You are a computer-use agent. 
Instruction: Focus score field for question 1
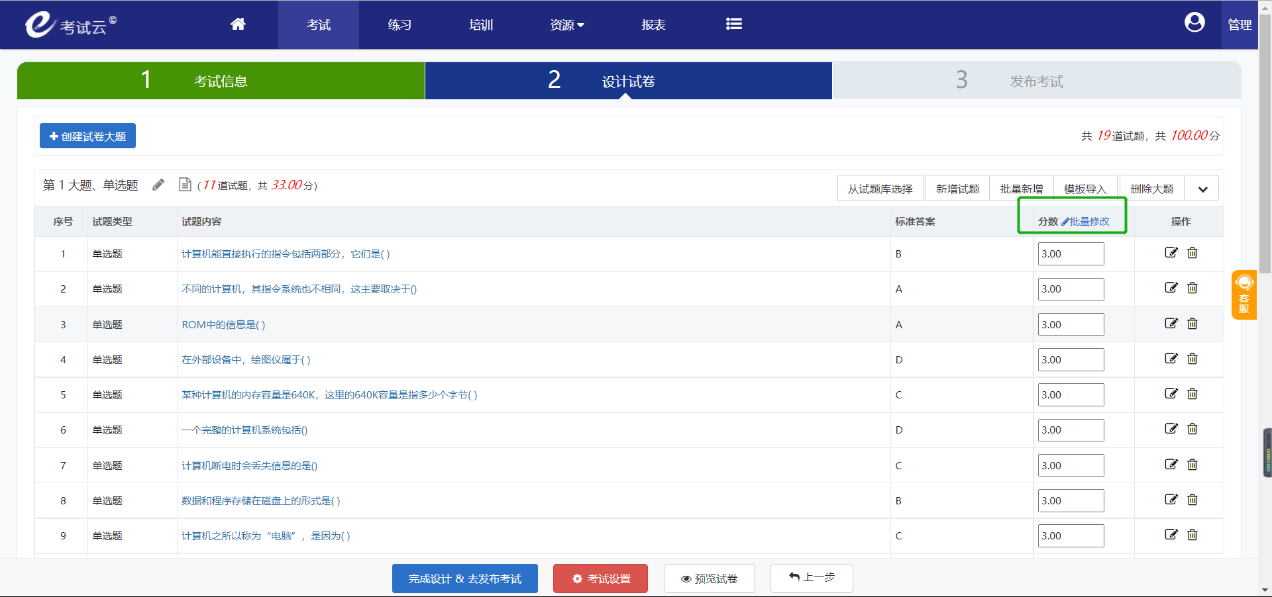(1071, 253)
